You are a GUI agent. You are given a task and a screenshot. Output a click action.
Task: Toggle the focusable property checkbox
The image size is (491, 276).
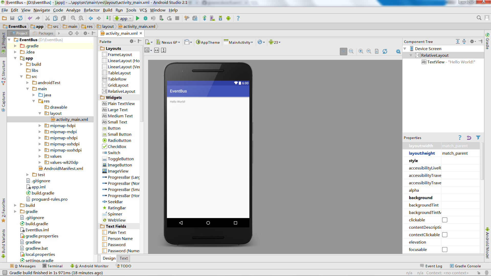click(x=445, y=249)
